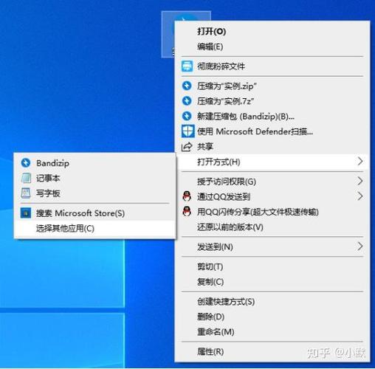
Task: Choose 记事本 in the open-with submenu
Action: (95, 178)
